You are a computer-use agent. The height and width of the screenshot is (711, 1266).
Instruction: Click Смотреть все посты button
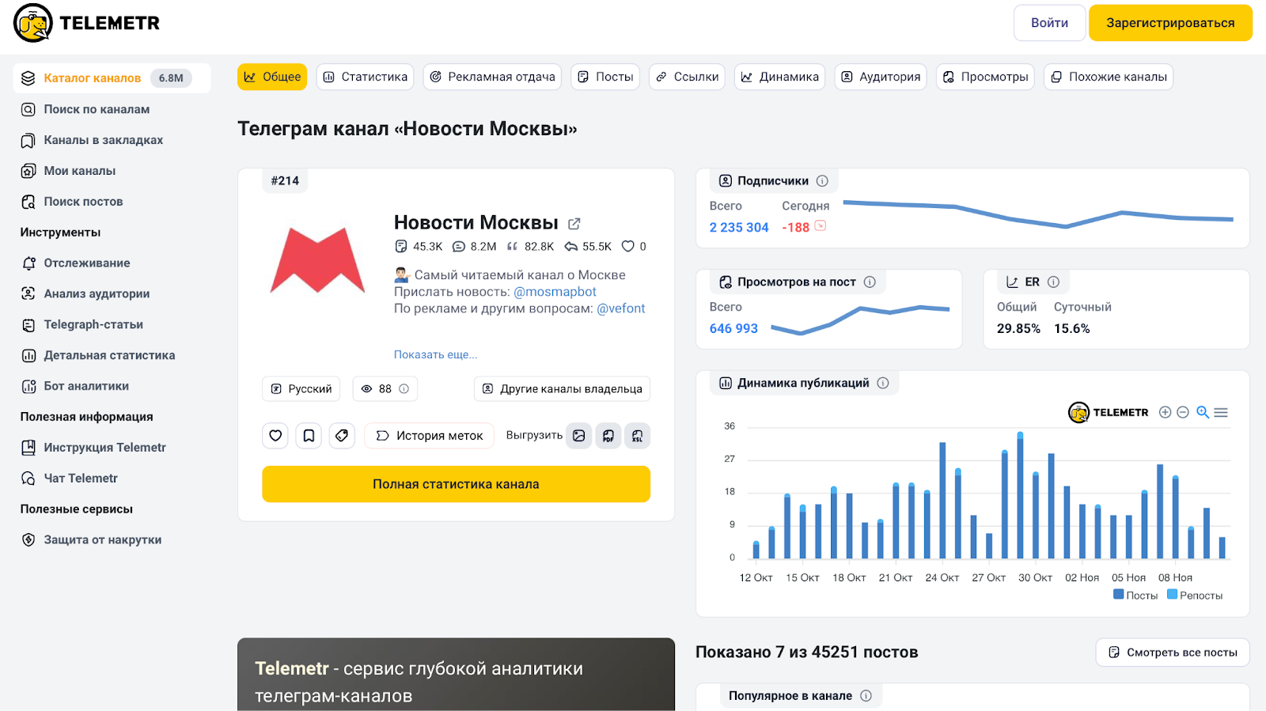[x=1173, y=652]
